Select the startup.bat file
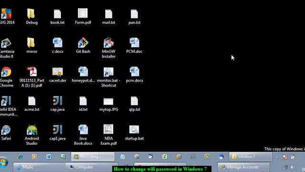Viewport: 305px width, 172px height. (x=134, y=133)
